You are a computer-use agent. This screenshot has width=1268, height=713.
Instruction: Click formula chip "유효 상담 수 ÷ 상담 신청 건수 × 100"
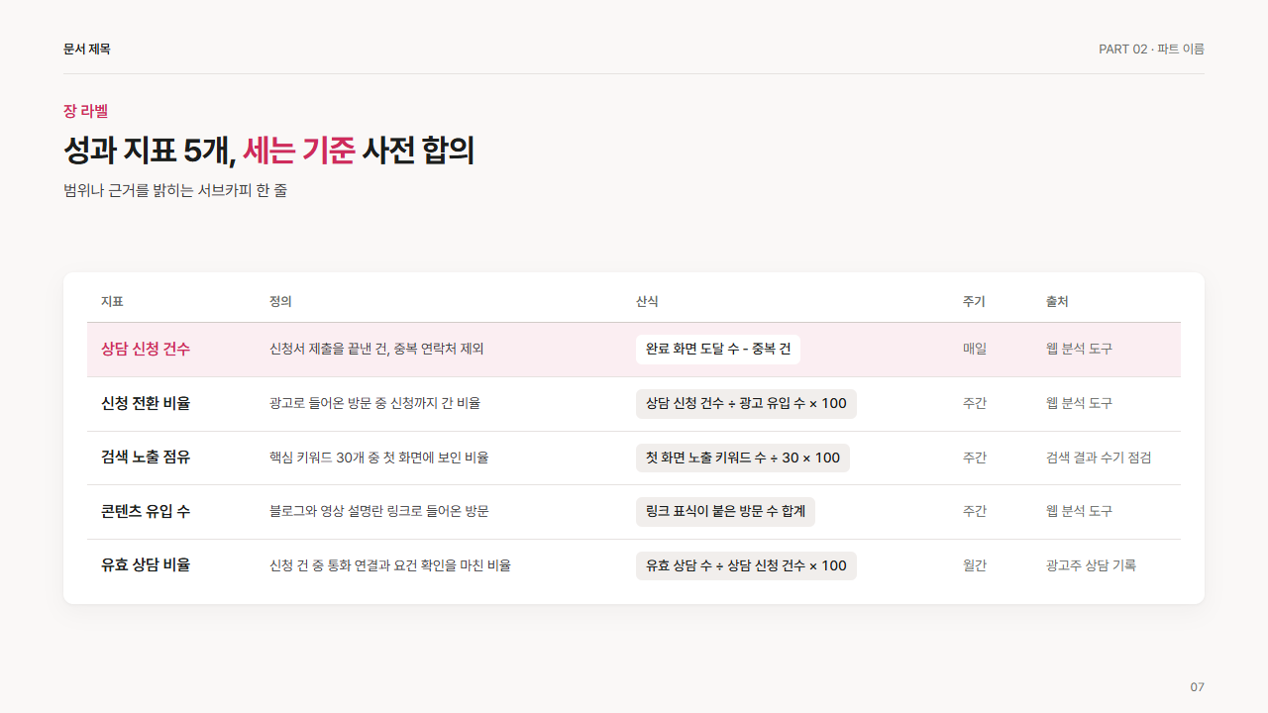(x=746, y=566)
